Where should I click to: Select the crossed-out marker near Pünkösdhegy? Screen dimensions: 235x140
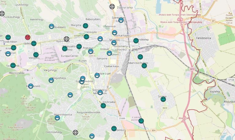click(x=2, y=13)
